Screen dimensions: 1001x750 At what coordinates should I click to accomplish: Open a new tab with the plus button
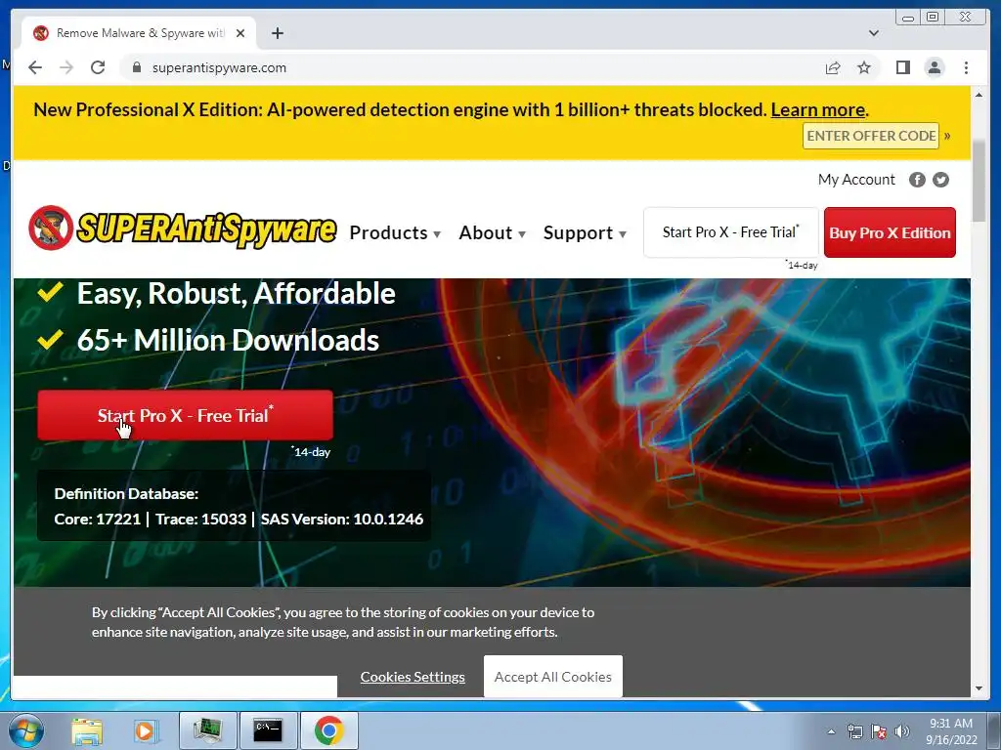coord(277,33)
